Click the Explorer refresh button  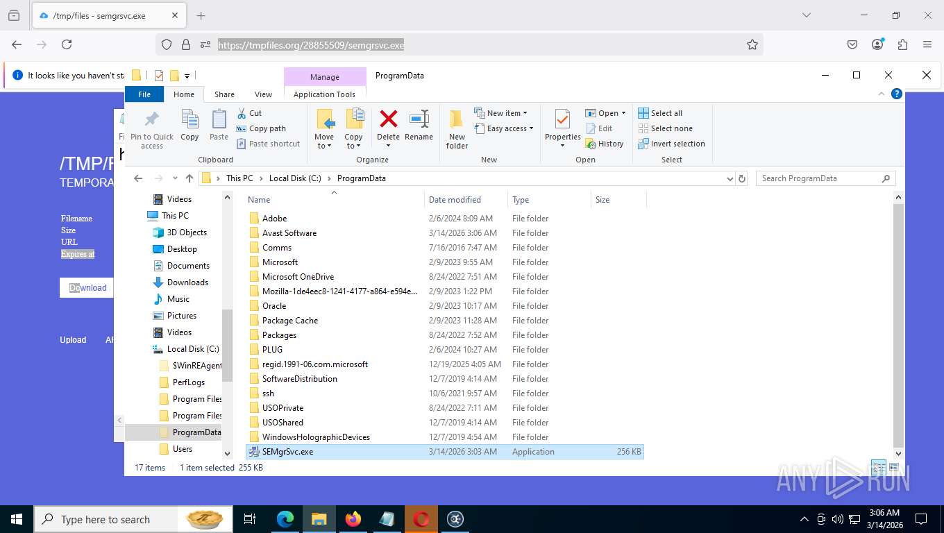742,178
